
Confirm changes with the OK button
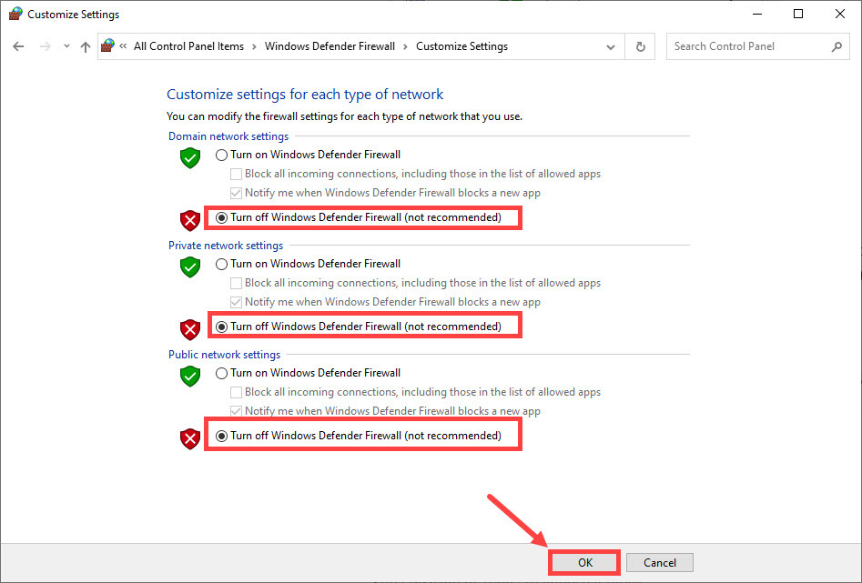[x=585, y=563]
